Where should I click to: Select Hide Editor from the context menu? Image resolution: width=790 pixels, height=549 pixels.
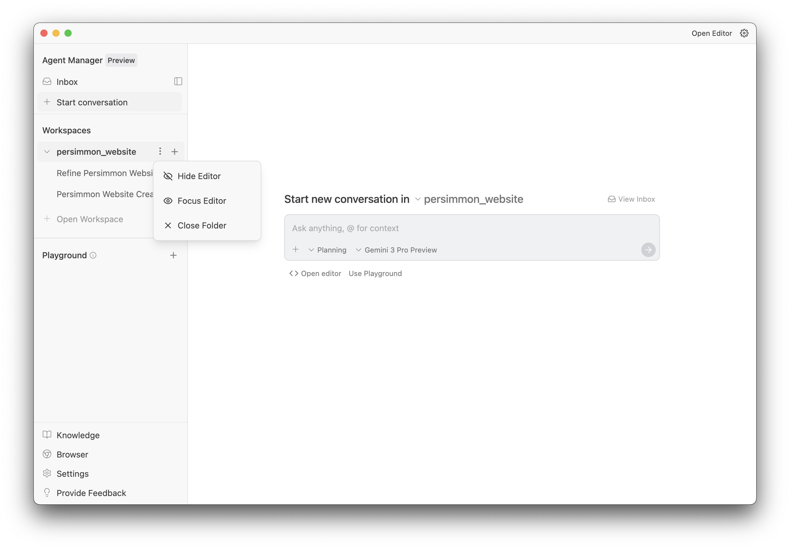199,176
